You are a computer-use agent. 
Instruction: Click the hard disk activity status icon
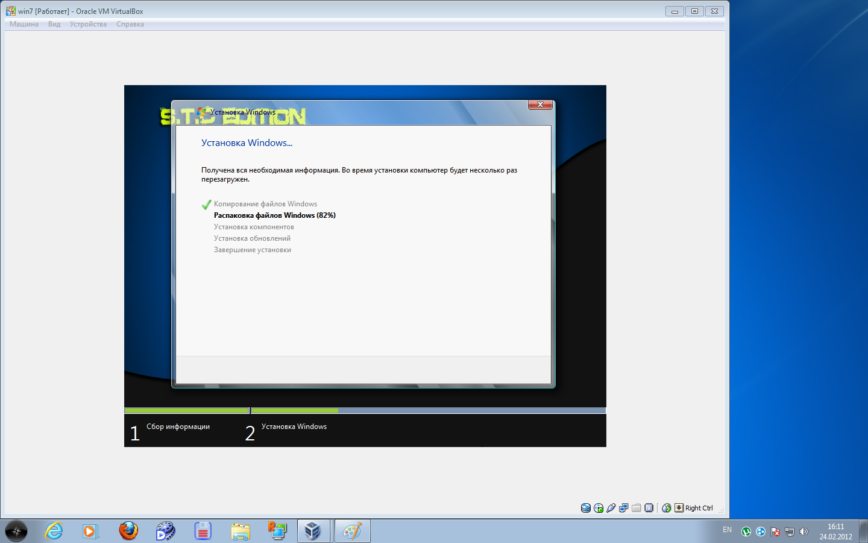586,508
